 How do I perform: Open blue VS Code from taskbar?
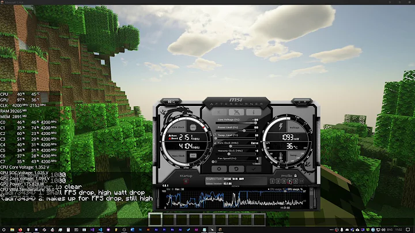tap(100, 230)
